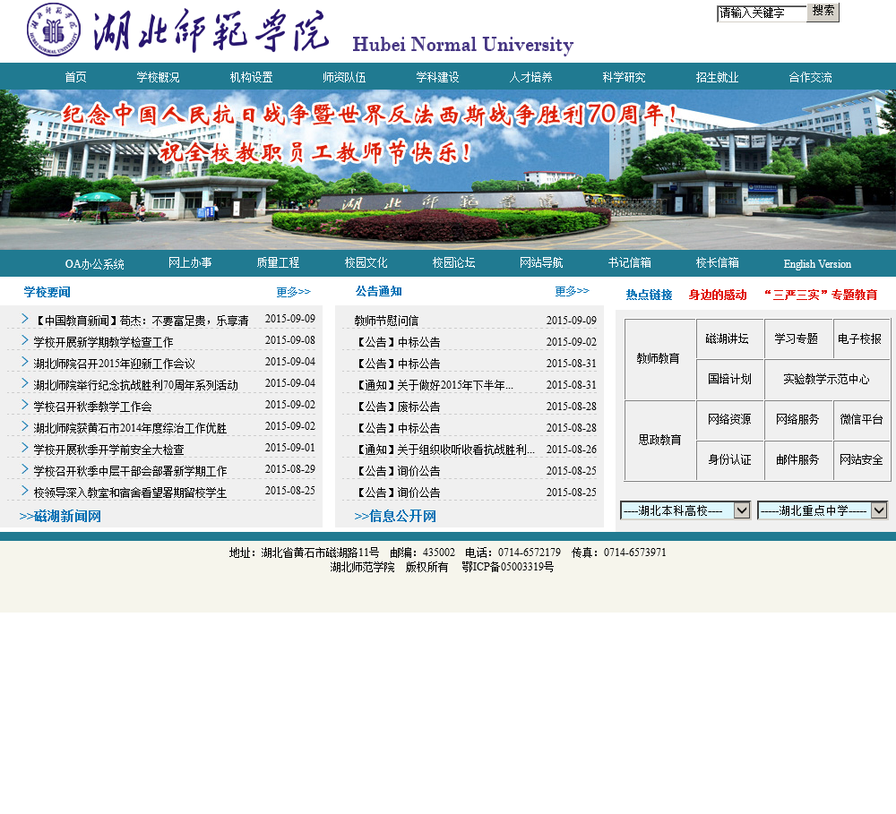896x814 pixels.
Task: Open the 邮件服务 link
Action: [797, 459]
